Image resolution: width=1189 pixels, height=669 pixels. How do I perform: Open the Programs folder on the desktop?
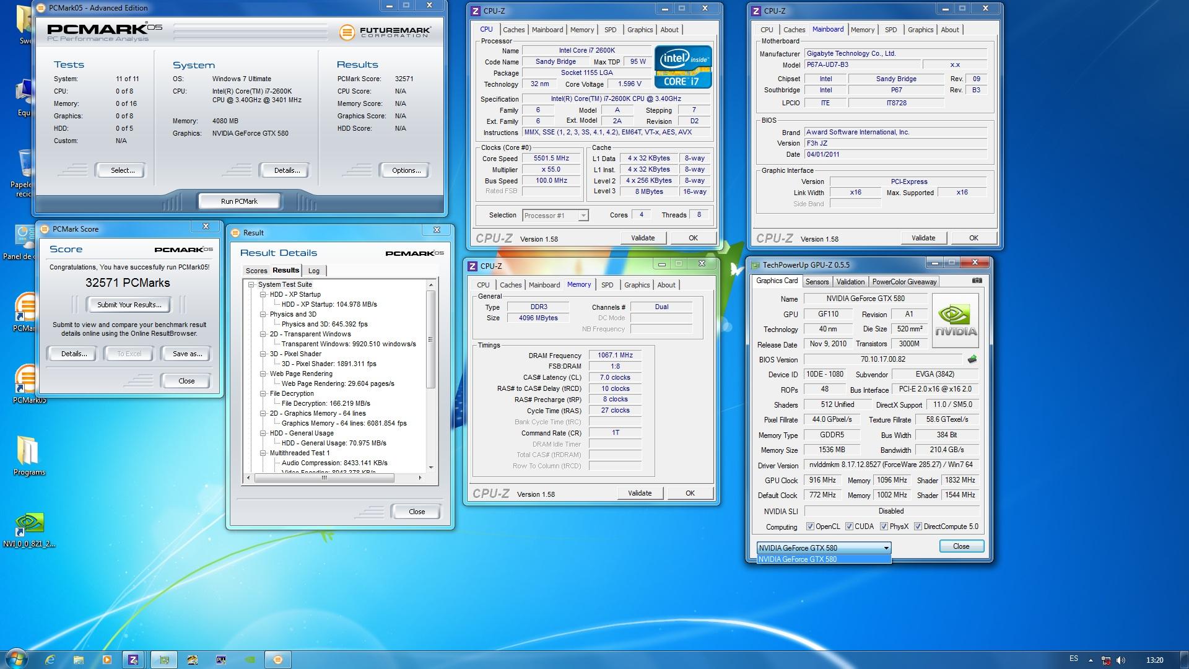(x=28, y=456)
